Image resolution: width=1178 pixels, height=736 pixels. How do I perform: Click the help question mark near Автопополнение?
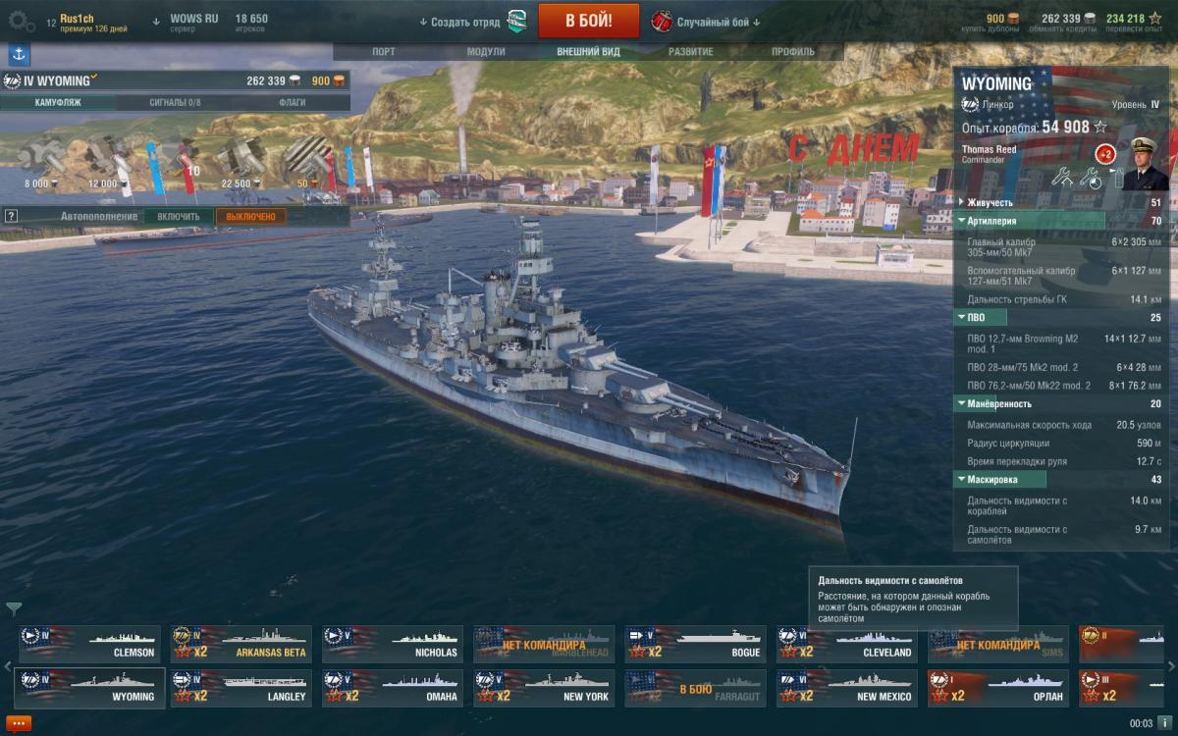(x=11, y=216)
